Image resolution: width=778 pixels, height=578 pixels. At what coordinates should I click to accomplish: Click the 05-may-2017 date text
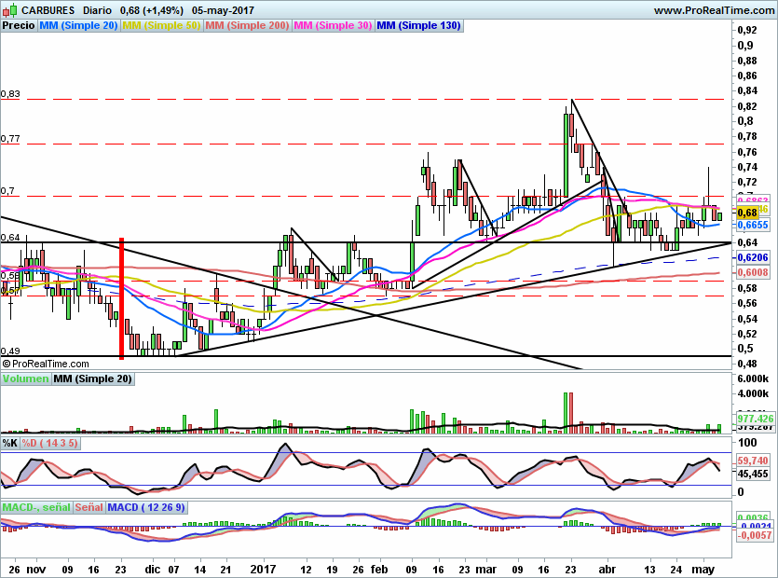(x=224, y=10)
